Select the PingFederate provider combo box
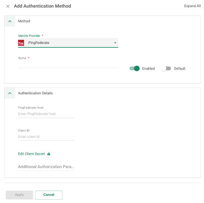The width and height of the screenshot is (204, 203). point(68,43)
